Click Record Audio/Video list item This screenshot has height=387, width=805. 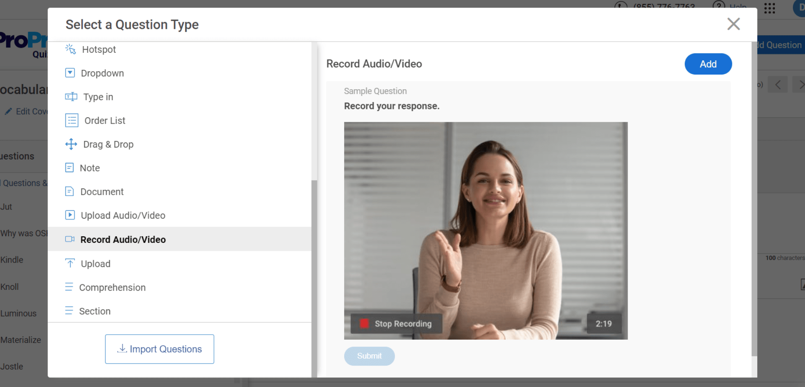[x=123, y=240]
